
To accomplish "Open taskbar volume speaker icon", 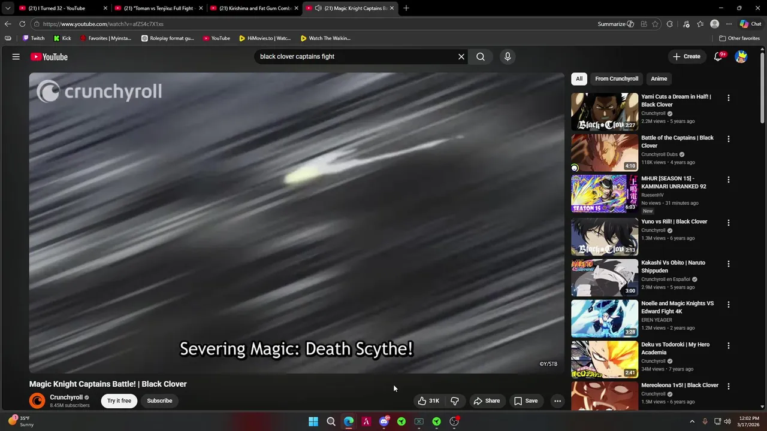I will point(727,421).
